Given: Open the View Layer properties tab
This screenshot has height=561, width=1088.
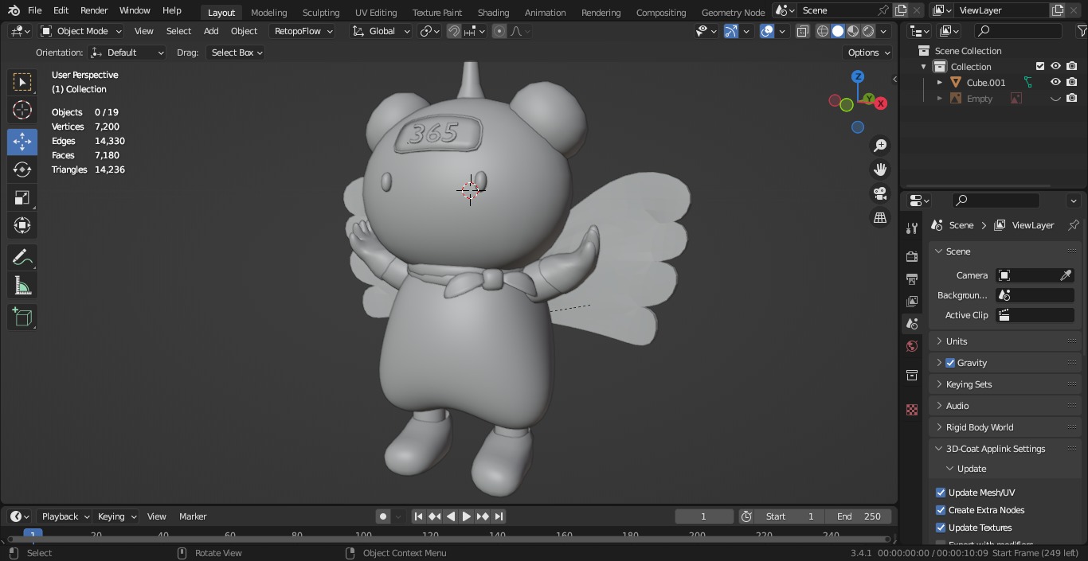Looking at the screenshot, I should point(912,302).
